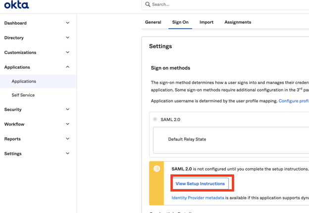Click the Workflow sidebar label
Image resolution: width=309 pixels, height=213 pixels.
(14, 124)
